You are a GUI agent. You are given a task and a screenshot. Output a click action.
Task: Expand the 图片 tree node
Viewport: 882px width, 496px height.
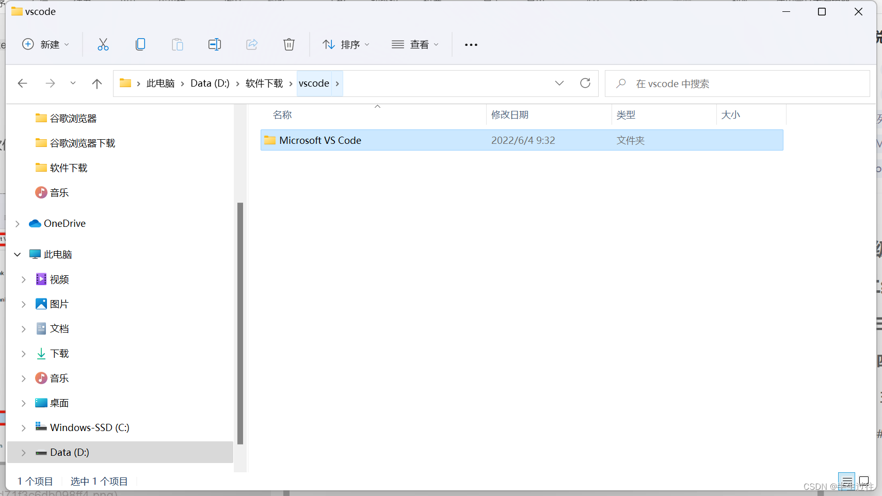(x=24, y=304)
